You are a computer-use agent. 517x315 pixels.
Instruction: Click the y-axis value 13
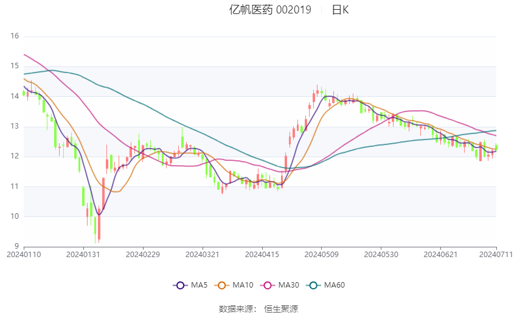tap(15, 126)
